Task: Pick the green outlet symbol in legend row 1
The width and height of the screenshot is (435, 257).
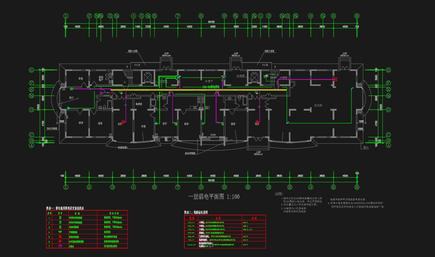Action: 60,218
